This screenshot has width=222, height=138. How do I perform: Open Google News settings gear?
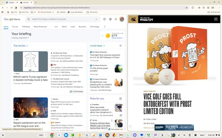click(110, 19)
